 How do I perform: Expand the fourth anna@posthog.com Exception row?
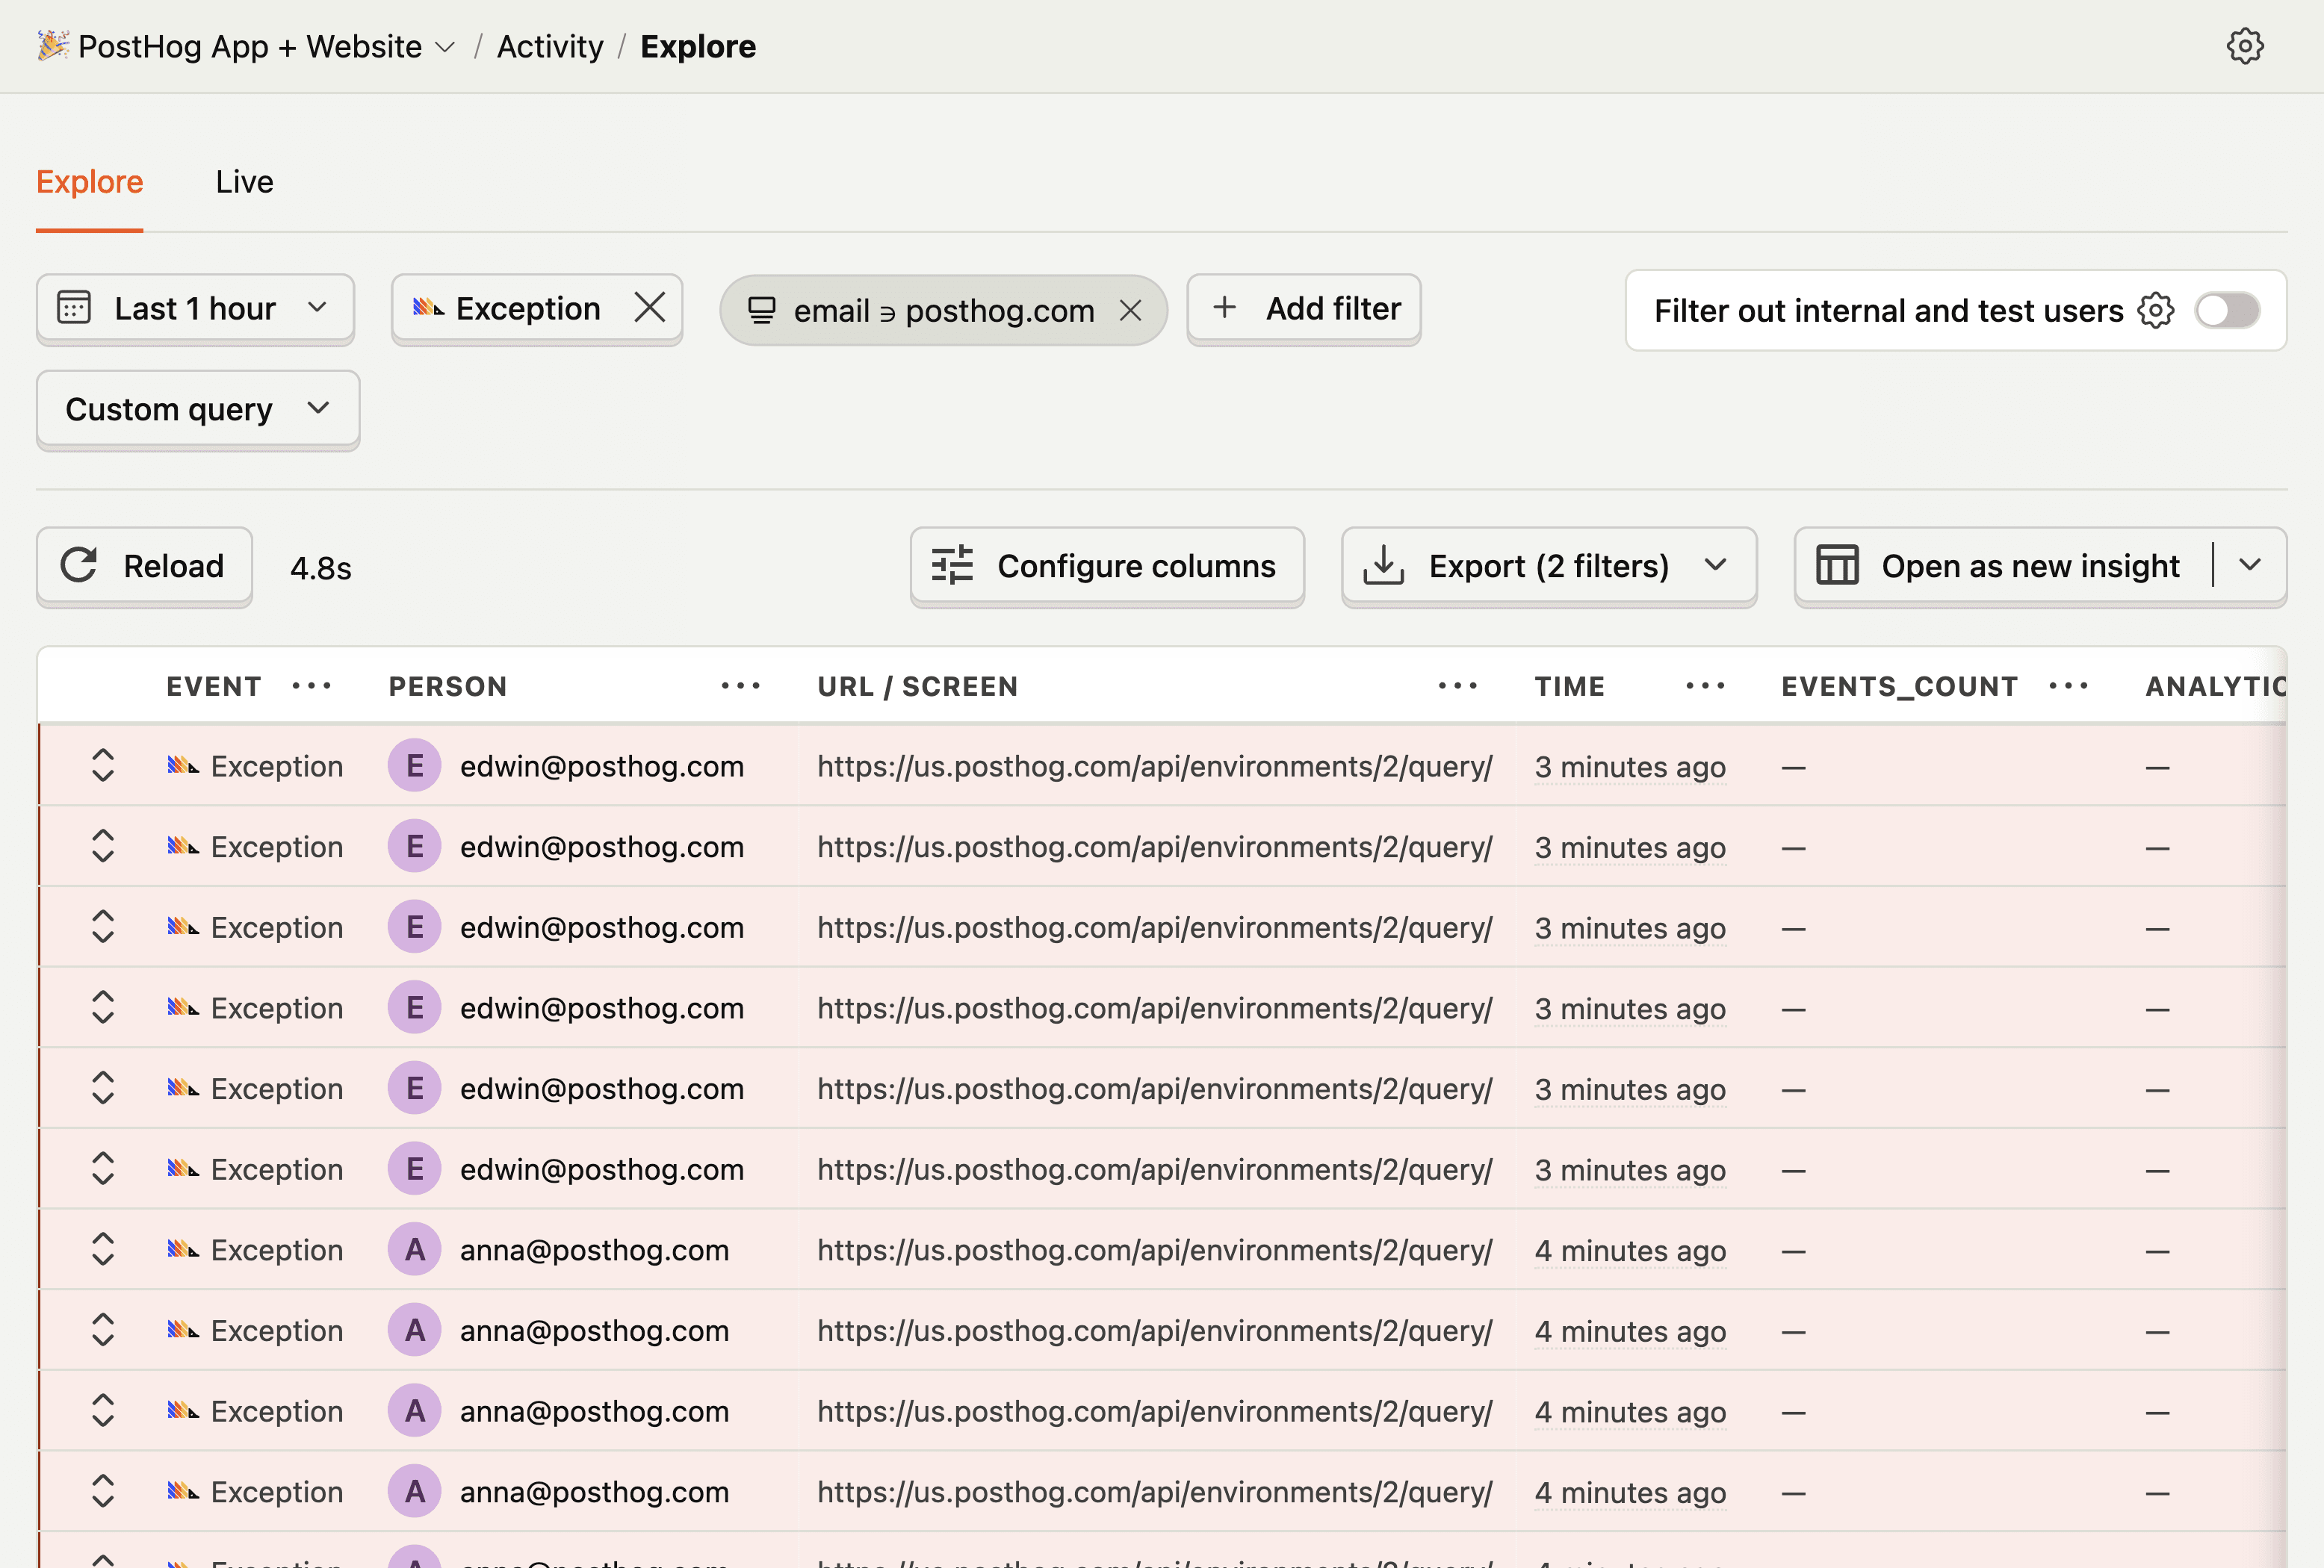103,1491
